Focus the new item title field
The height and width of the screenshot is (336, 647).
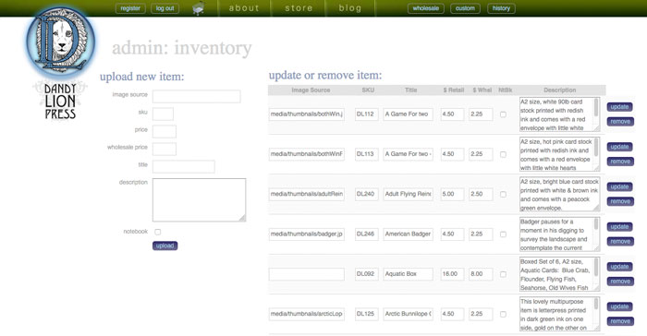tap(184, 166)
